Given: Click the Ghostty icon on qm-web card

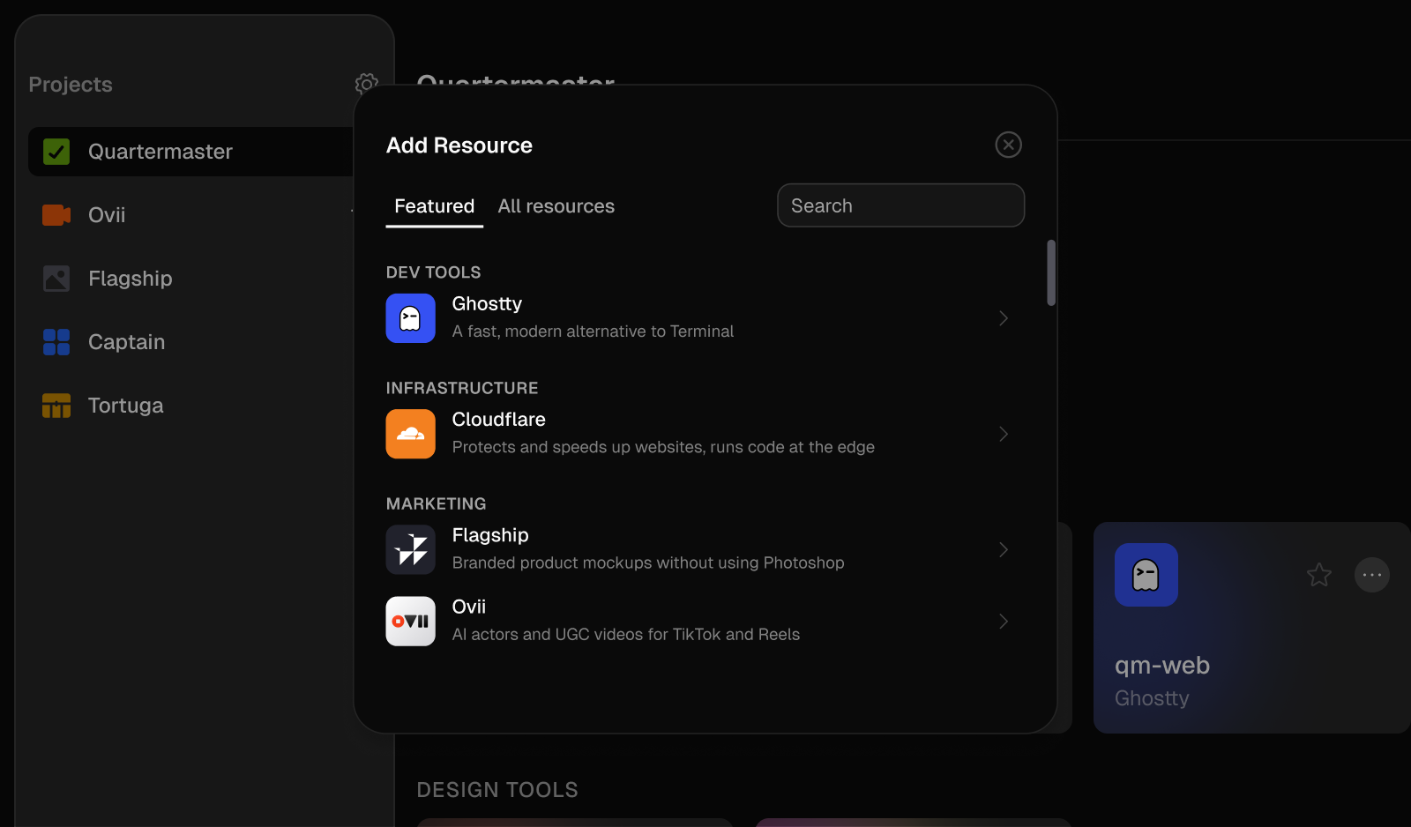Looking at the screenshot, I should [1146, 575].
